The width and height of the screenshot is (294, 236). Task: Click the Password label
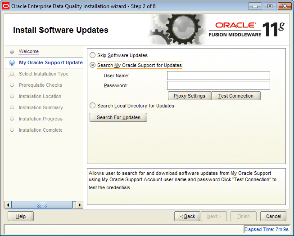tap(116, 85)
